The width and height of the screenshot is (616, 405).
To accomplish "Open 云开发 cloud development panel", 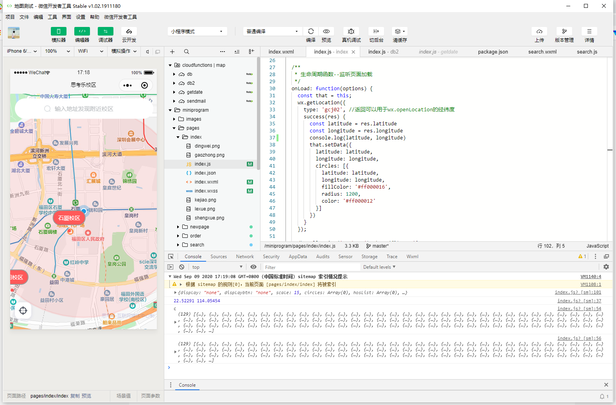I will coord(129,32).
